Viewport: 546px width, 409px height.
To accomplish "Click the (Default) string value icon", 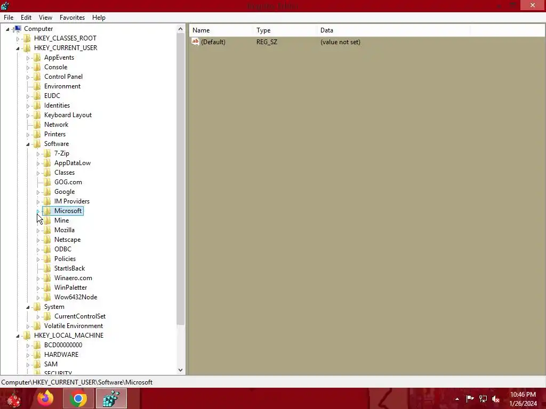I will coord(195,42).
